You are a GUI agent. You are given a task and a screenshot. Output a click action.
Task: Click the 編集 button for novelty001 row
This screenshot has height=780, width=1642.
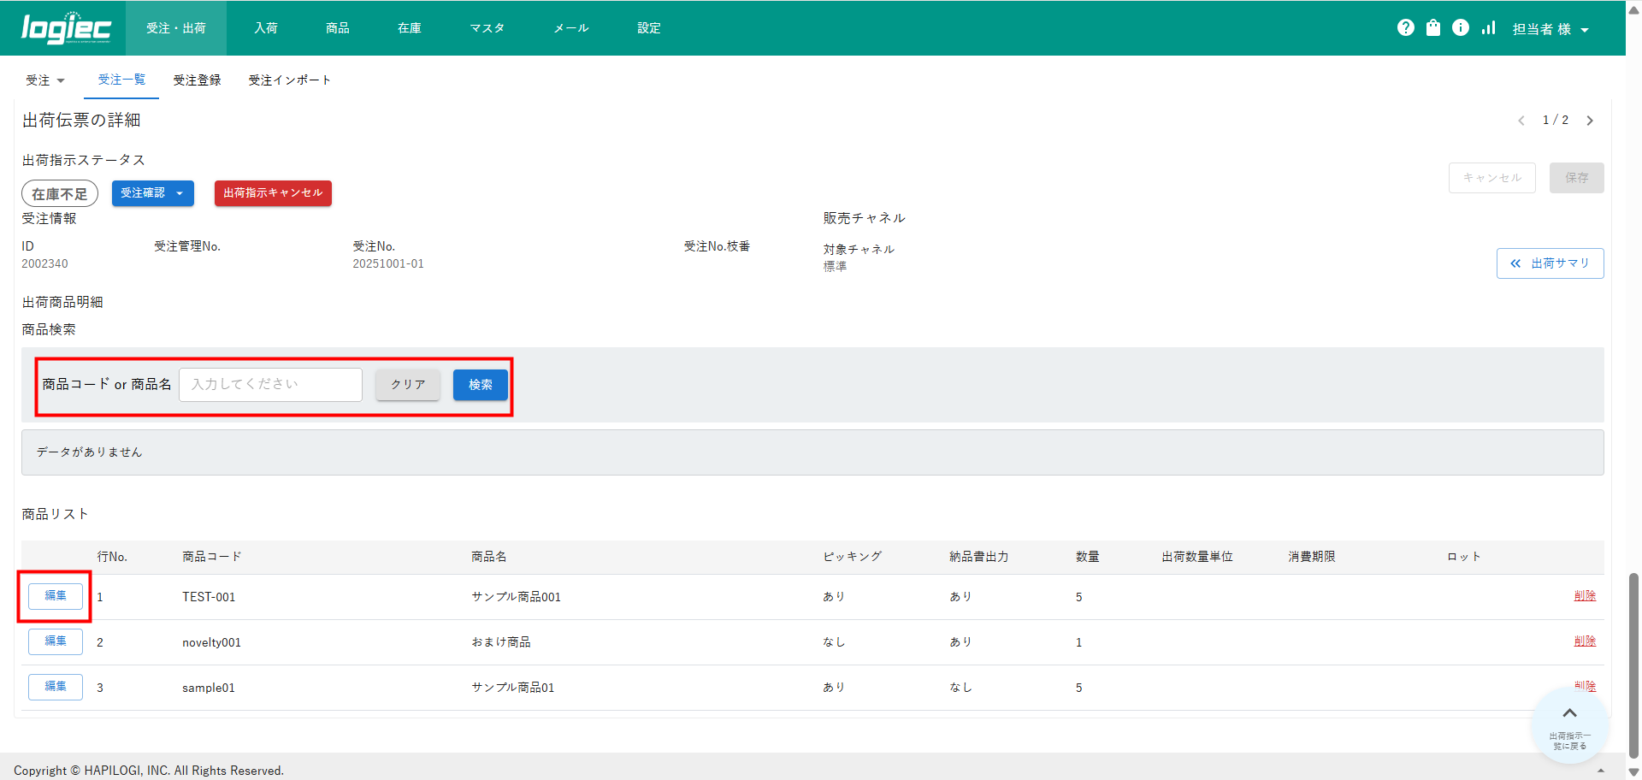56,641
